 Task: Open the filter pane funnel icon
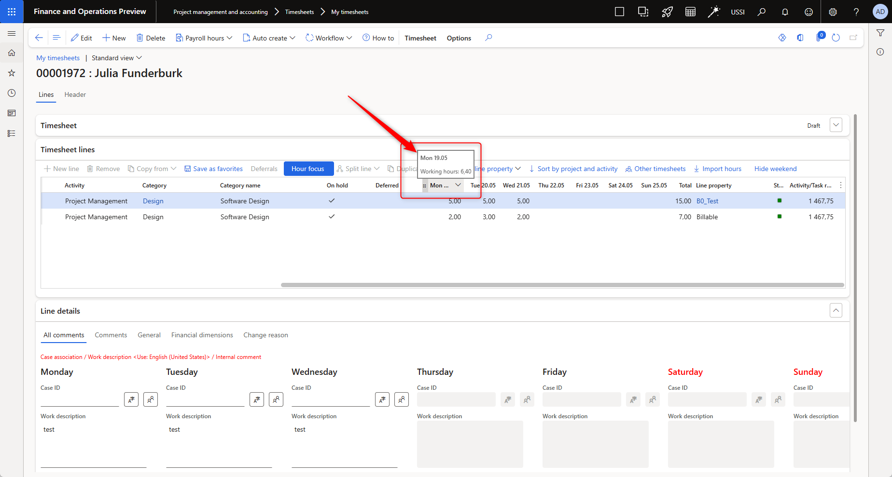pos(880,33)
